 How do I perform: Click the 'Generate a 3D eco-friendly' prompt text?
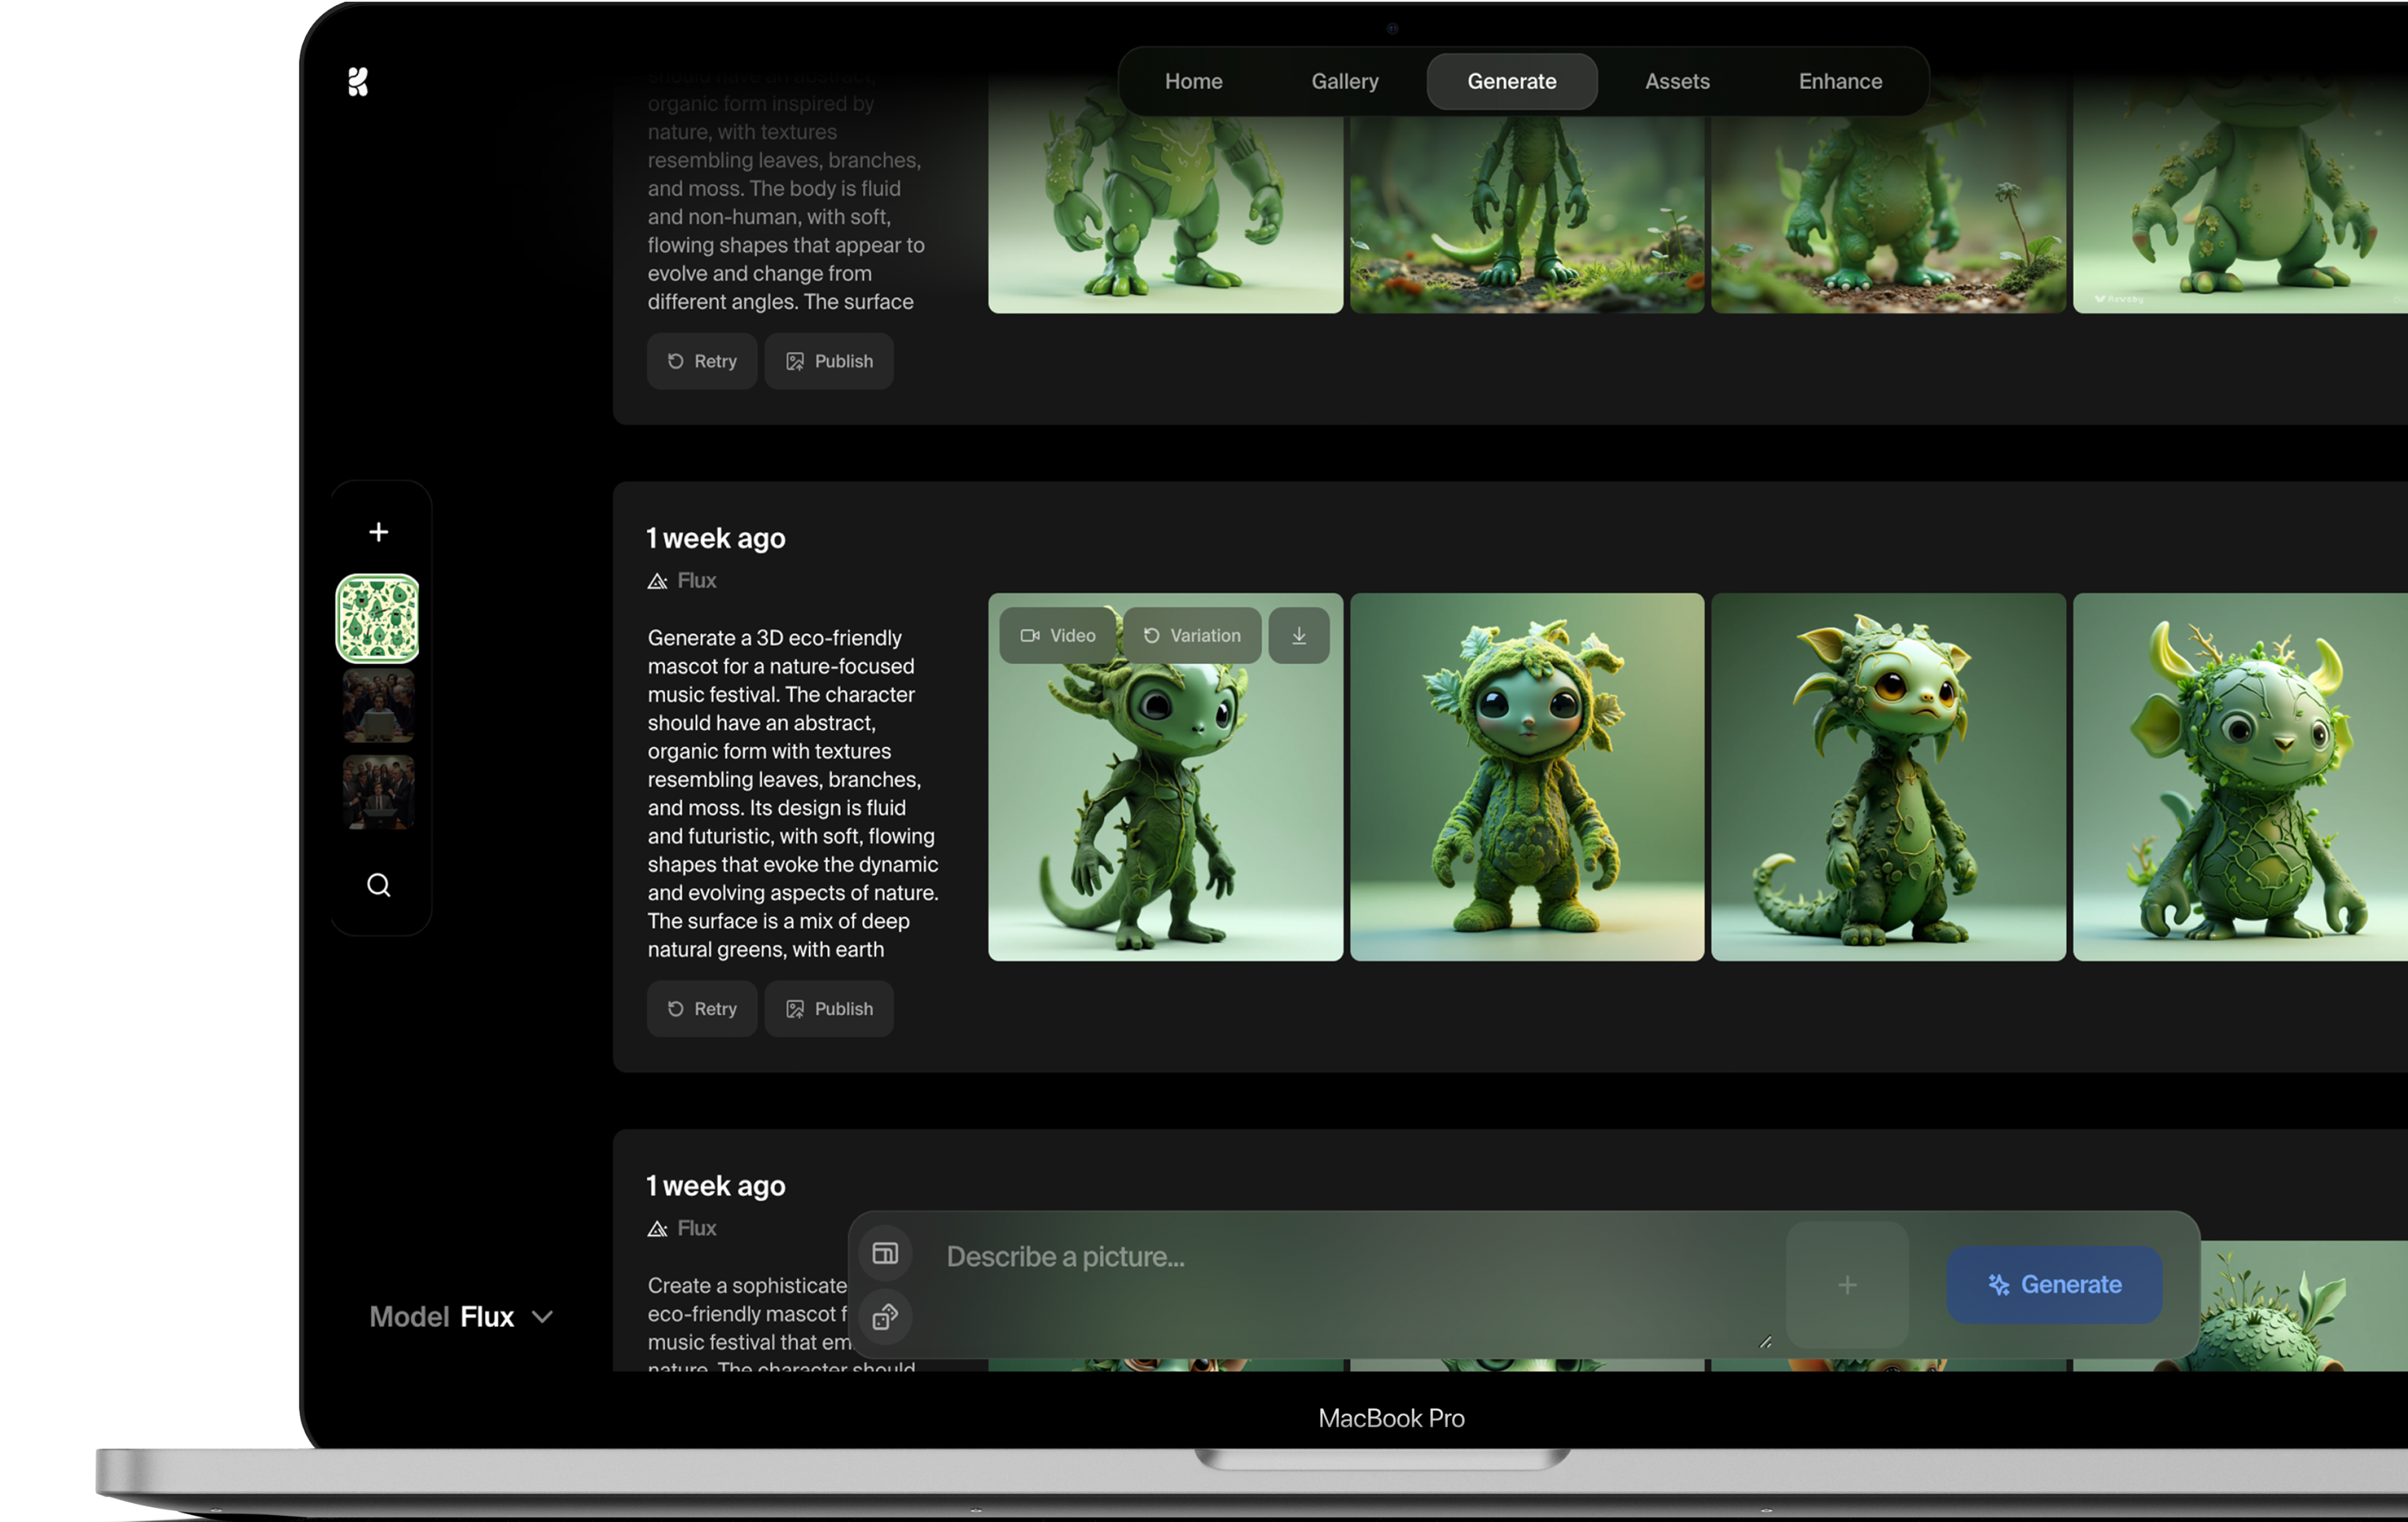click(x=793, y=793)
